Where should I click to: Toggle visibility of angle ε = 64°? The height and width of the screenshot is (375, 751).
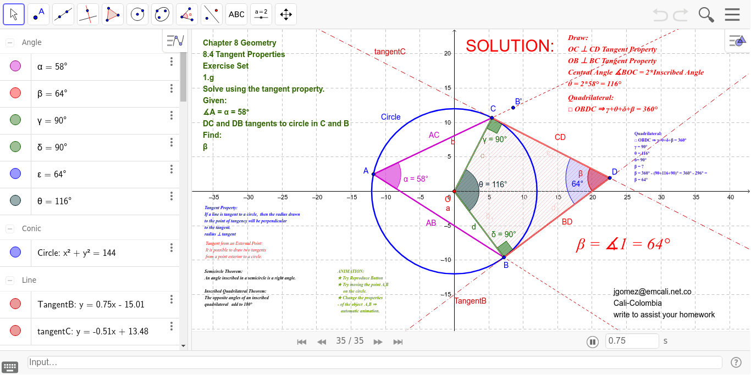[15, 173]
